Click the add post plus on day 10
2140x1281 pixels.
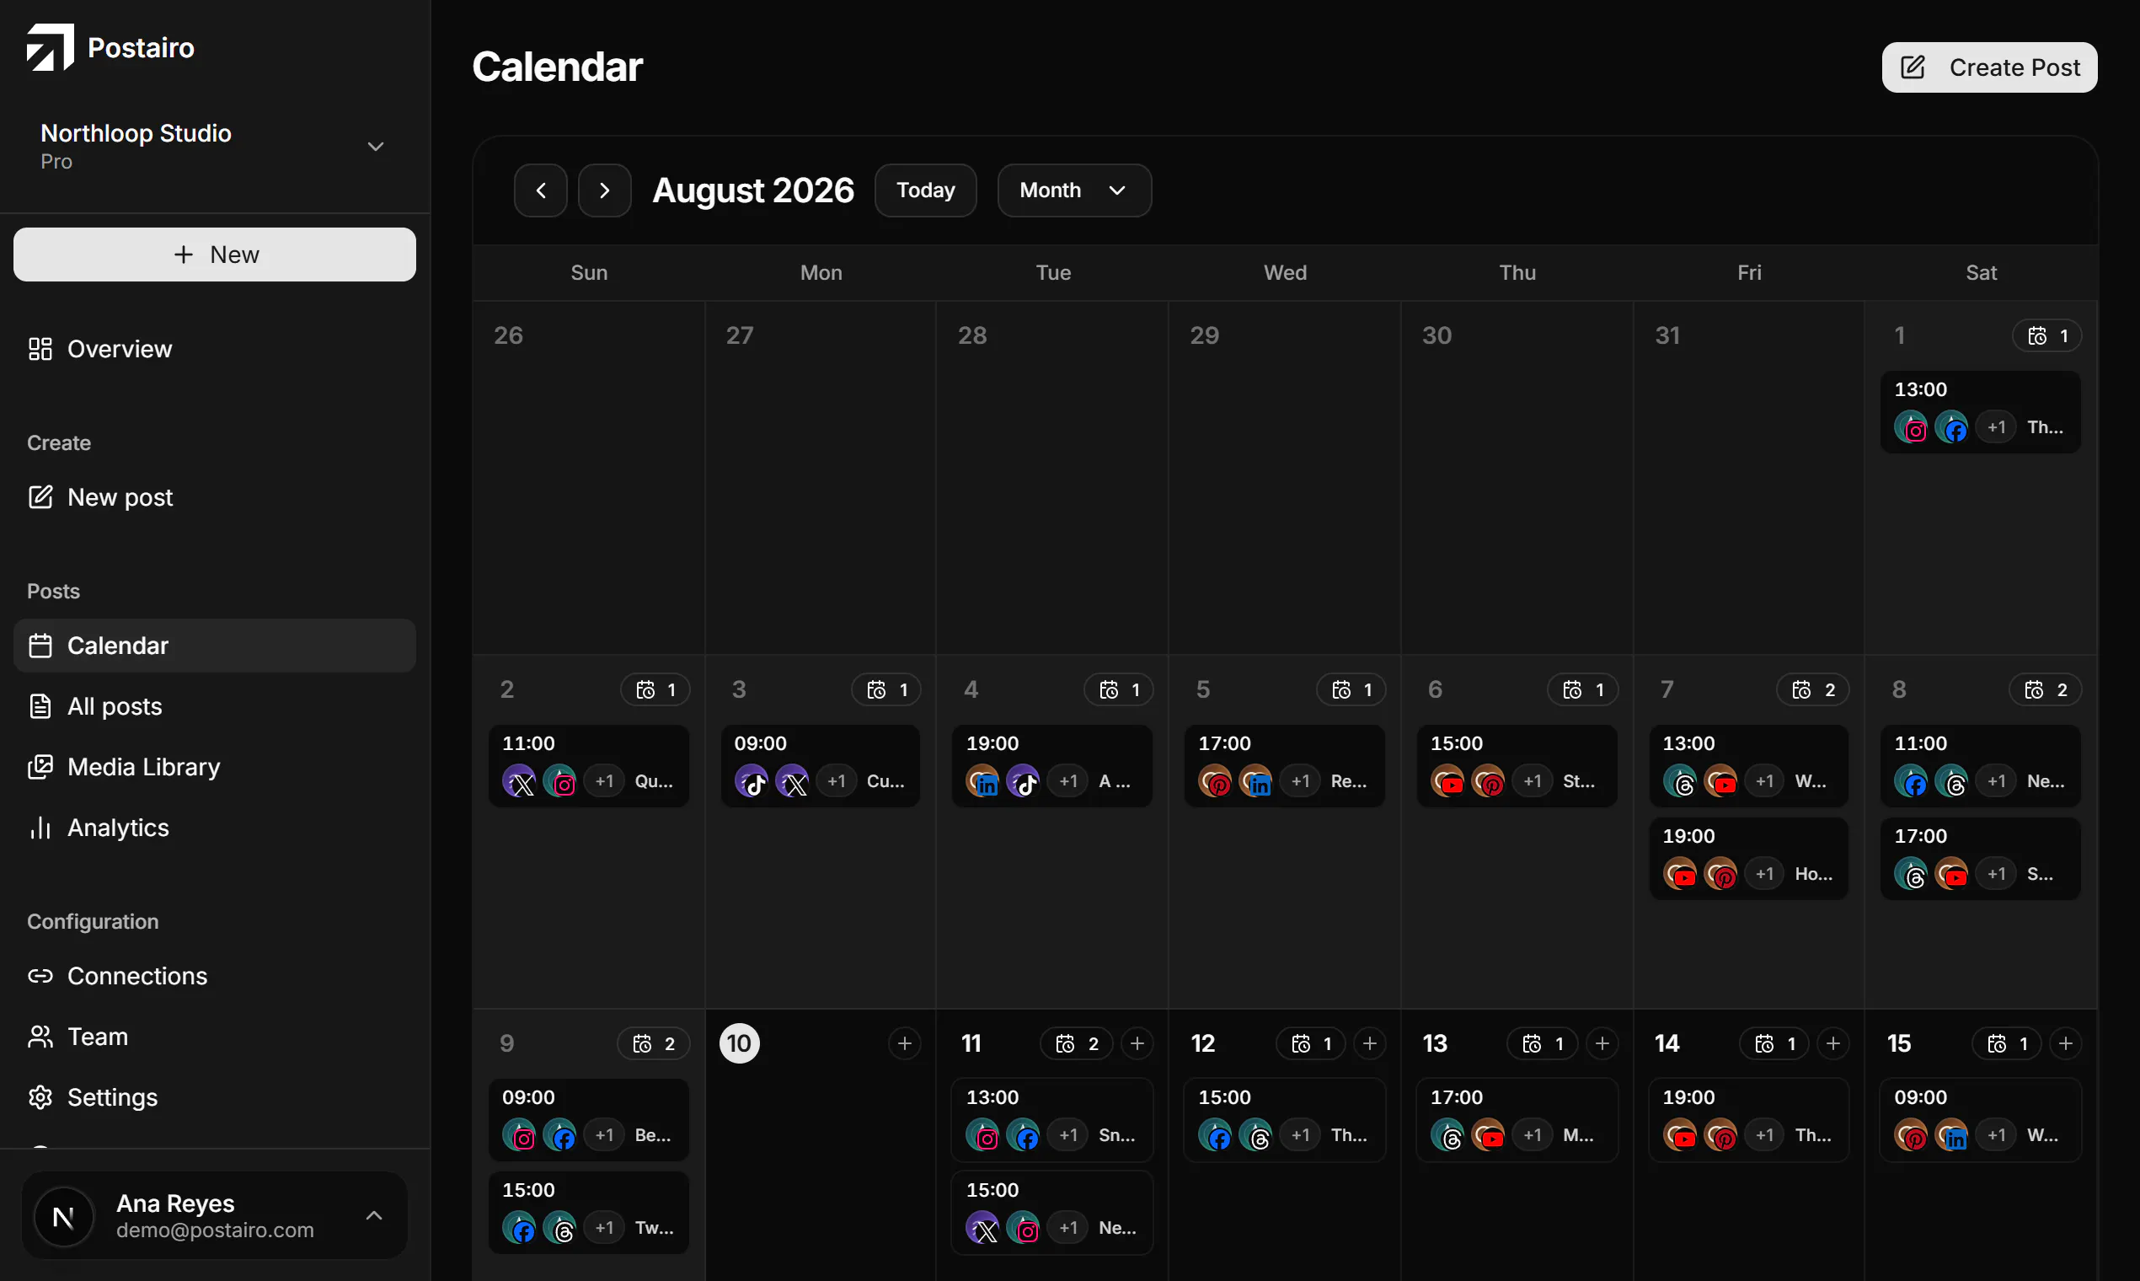[904, 1043]
